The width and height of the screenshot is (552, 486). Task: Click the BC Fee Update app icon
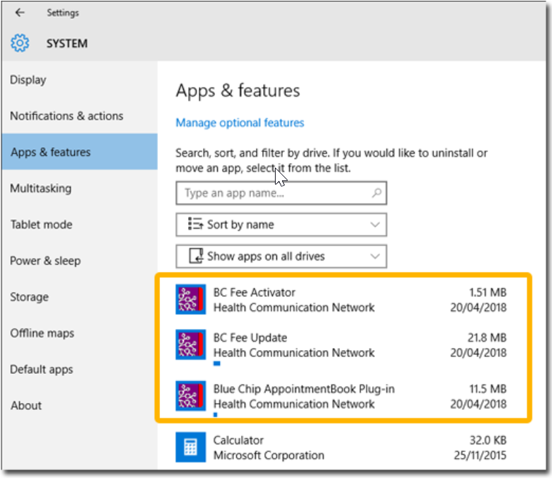coord(190,344)
